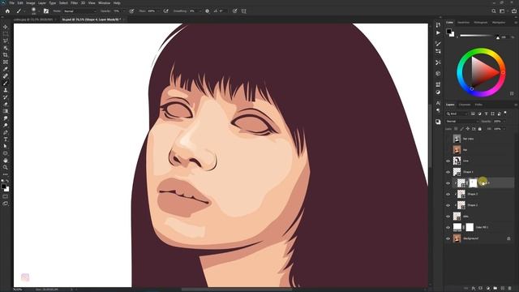519x292 pixels.
Task: Select the Brush tool in the left toolbar
Action: (6, 83)
